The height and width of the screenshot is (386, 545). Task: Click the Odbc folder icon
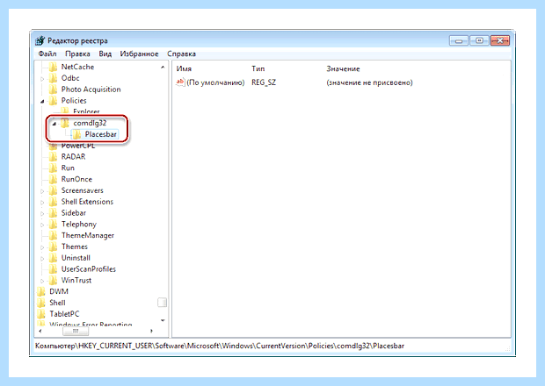(53, 78)
